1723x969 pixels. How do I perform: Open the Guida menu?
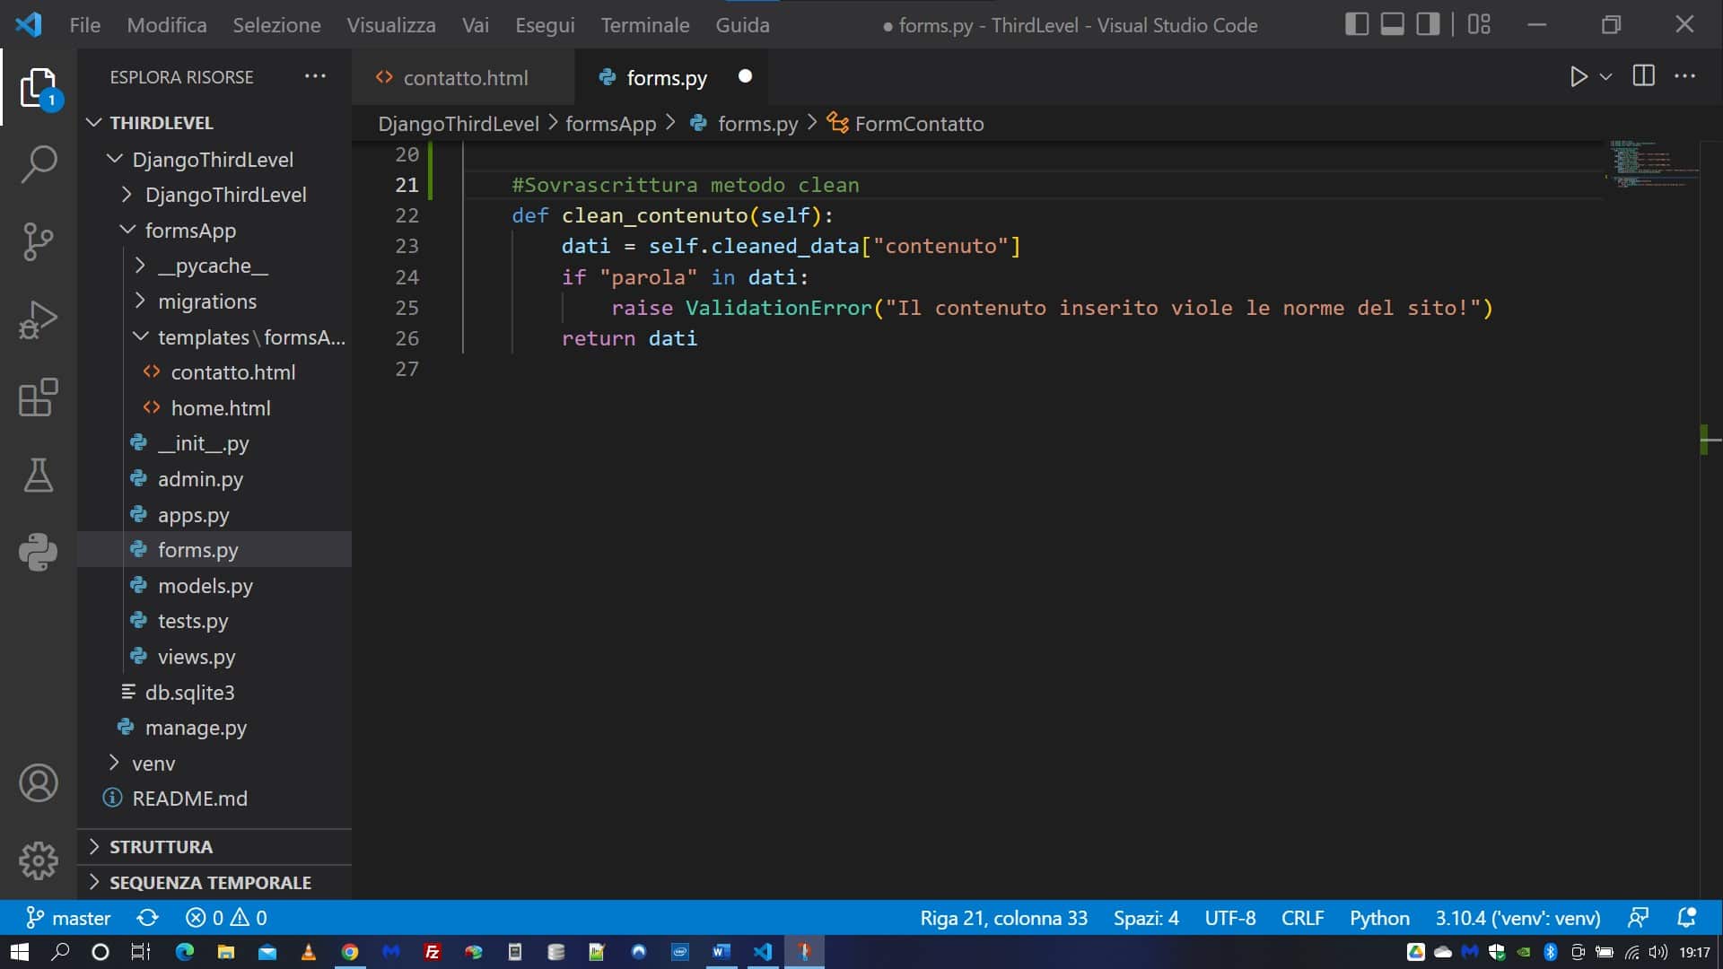(x=742, y=25)
